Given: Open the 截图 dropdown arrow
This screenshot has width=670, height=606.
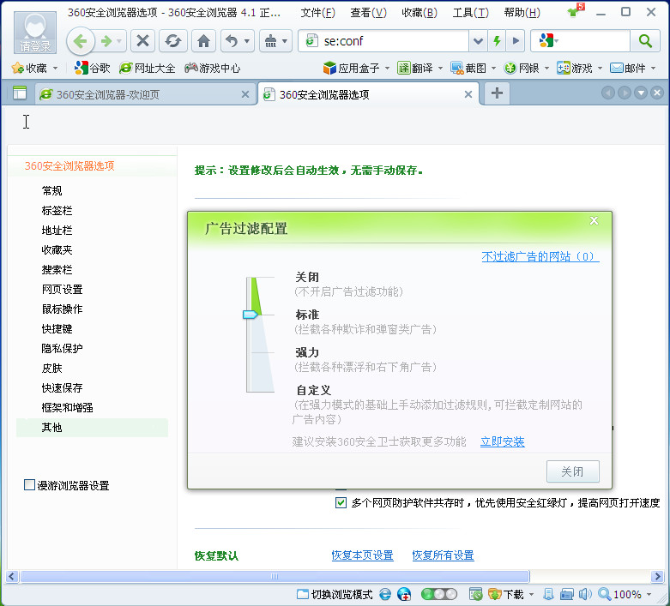Looking at the screenshot, I should click(493, 68).
